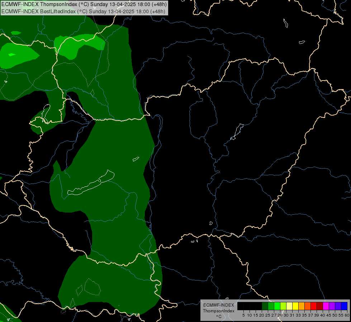Click the large elongated lake outline on map
The width and height of the screenshot is (351, 322).
click(91, 183)
